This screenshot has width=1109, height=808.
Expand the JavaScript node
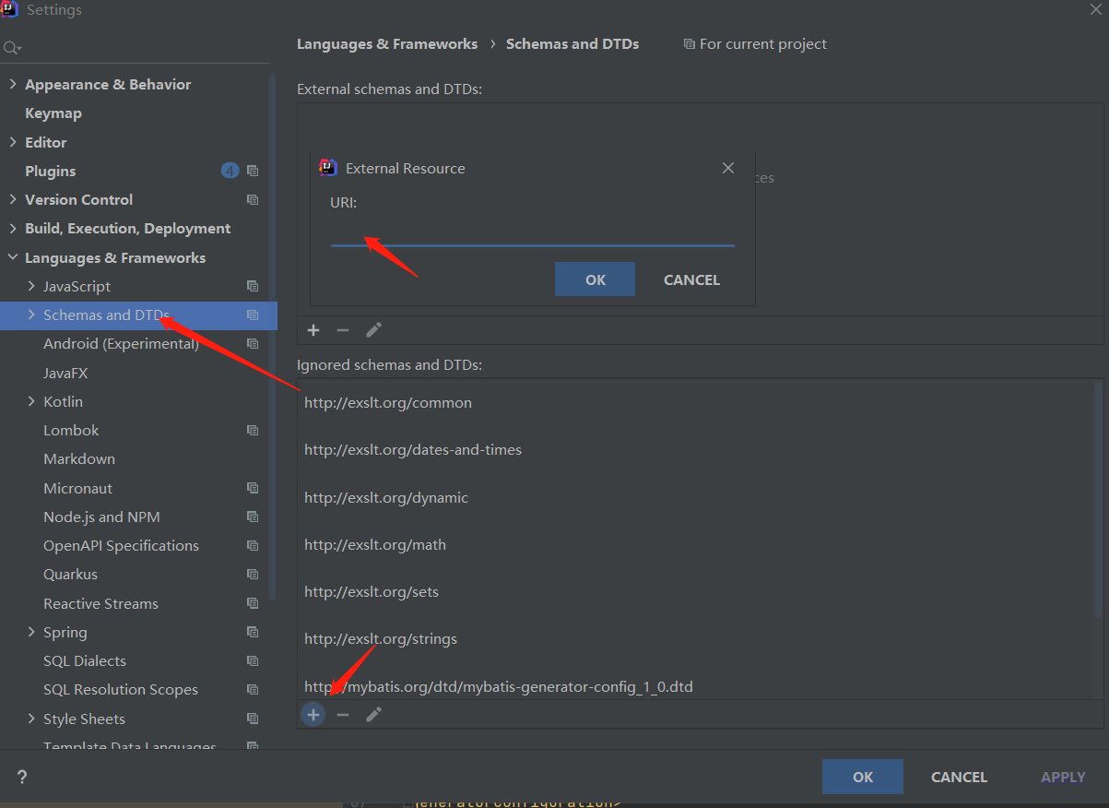31,286
